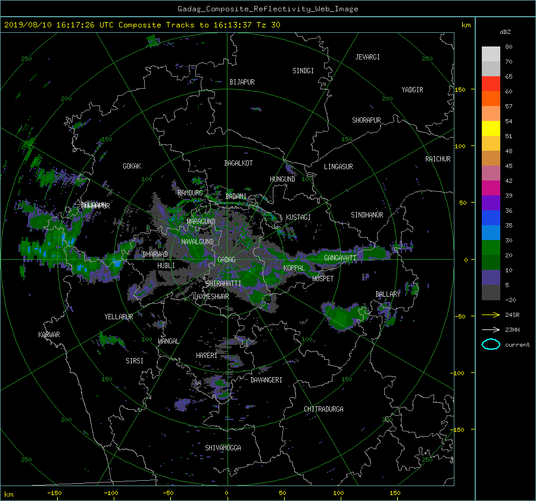The image size is (536, 501).
Task: Click the dBZ legend heading
Action: tap(505, 32)
